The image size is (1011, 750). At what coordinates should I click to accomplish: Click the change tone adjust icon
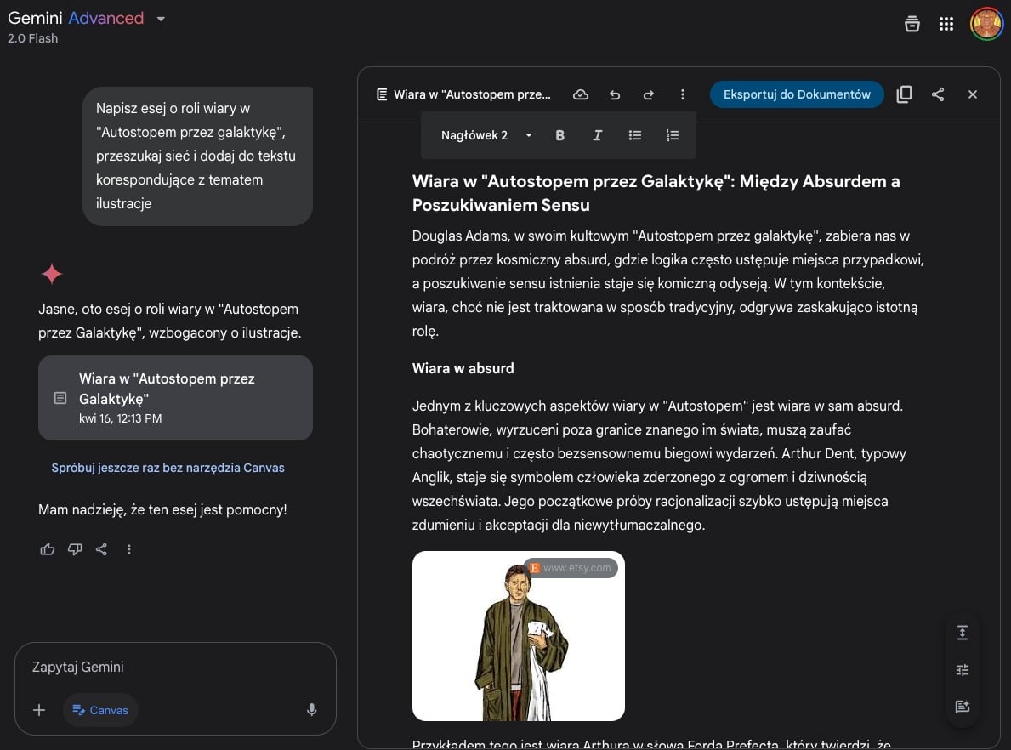[x=962, y=670]
